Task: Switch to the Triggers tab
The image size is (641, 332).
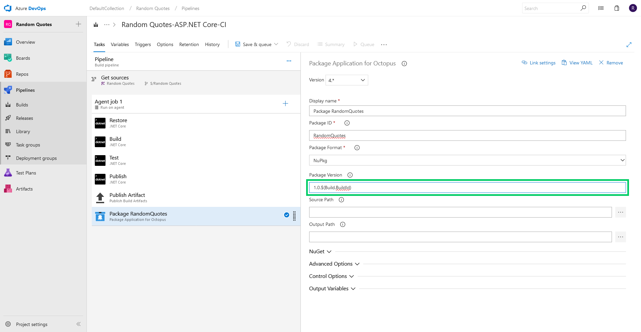Action: point(143,44)
